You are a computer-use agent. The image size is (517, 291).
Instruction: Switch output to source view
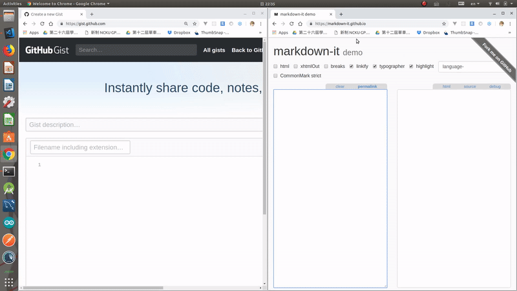point(470,87)
